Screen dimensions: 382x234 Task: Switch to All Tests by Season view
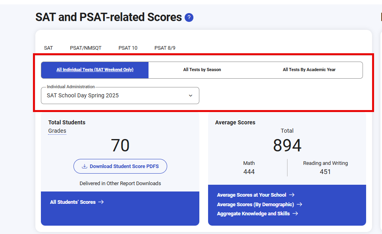[x=202, y=70]
